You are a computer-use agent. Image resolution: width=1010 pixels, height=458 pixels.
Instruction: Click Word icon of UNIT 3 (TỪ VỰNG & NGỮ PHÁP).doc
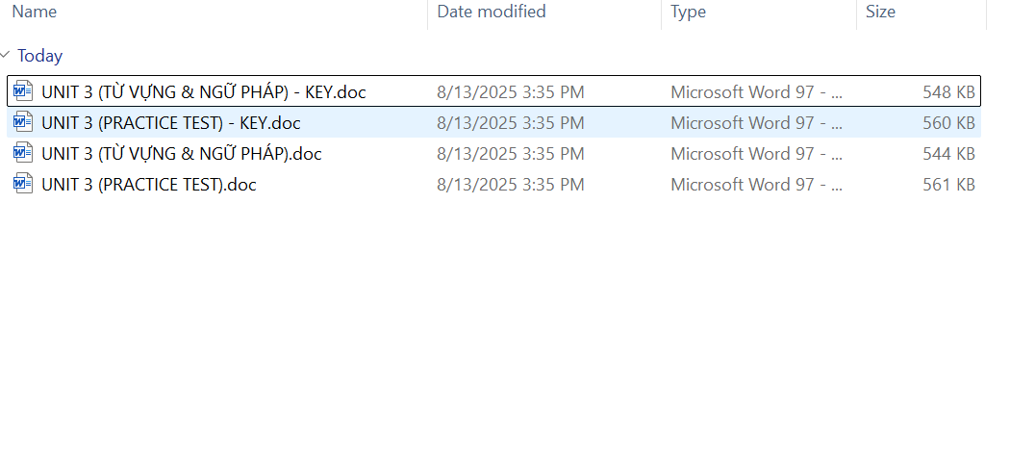click(x=23, y=154)
